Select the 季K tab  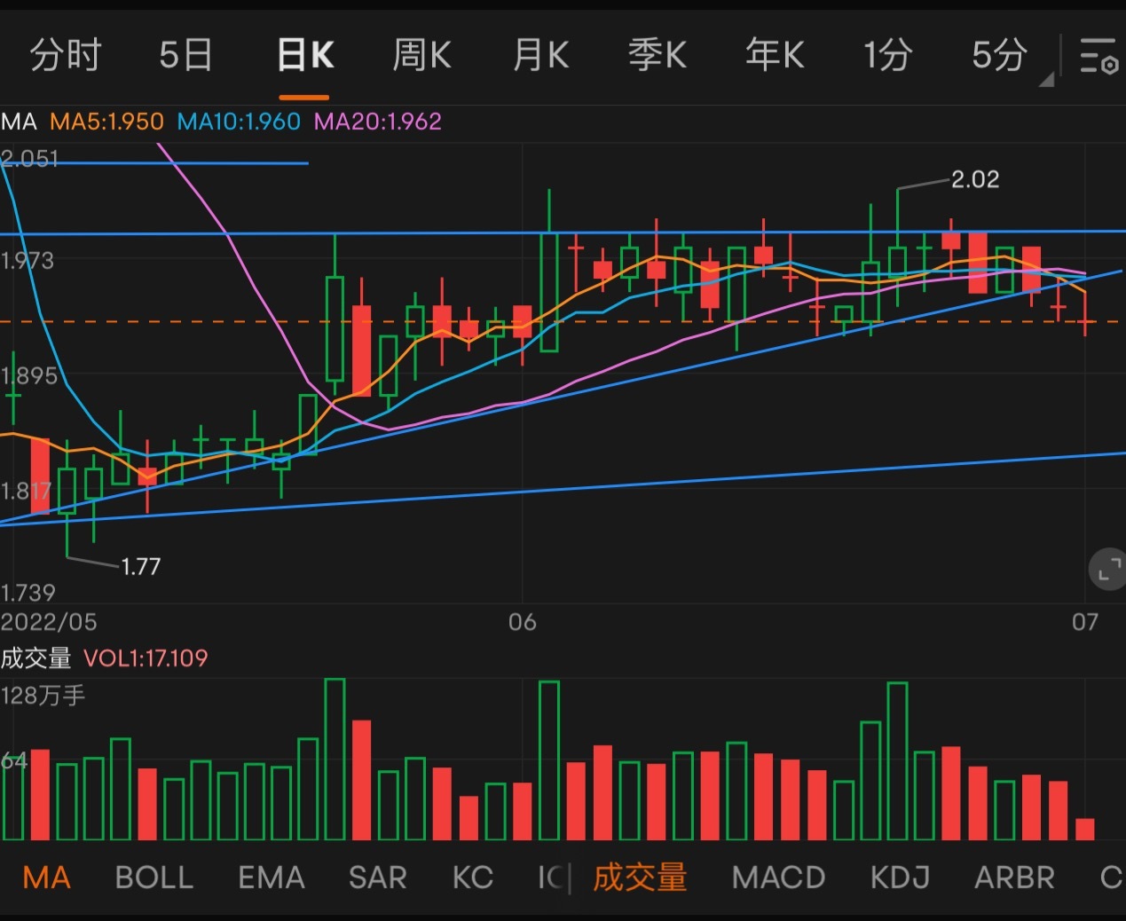pyautogui.click(x=657, y=56)
